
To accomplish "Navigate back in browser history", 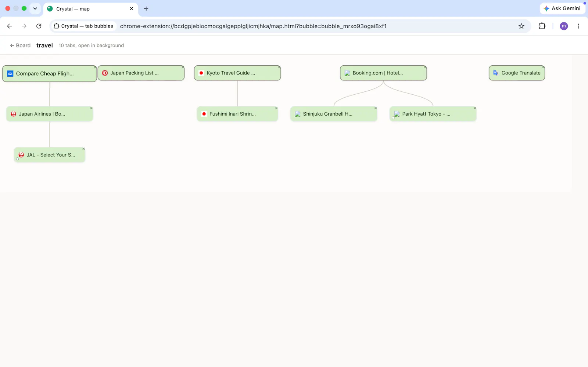I will [10, 26].
